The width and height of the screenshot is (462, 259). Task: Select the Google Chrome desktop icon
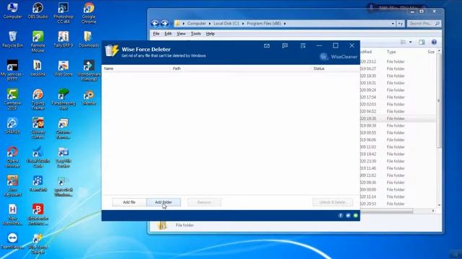coord(89,13)
